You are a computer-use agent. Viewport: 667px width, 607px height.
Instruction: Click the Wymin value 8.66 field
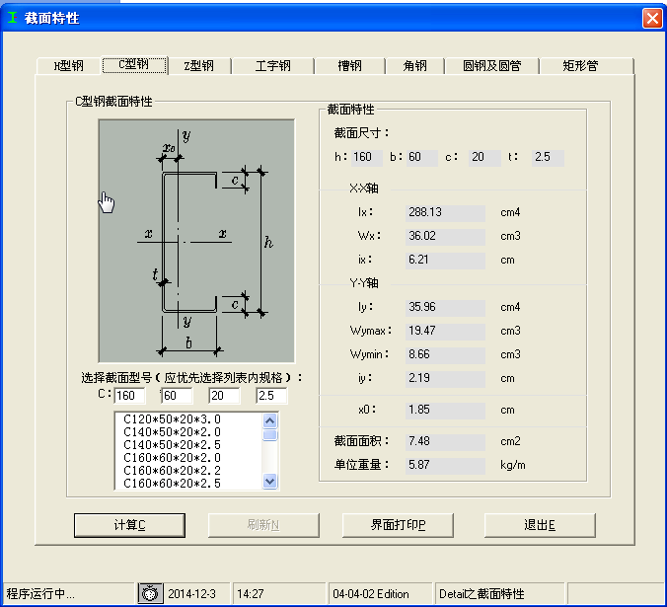(x=445, y=354)
